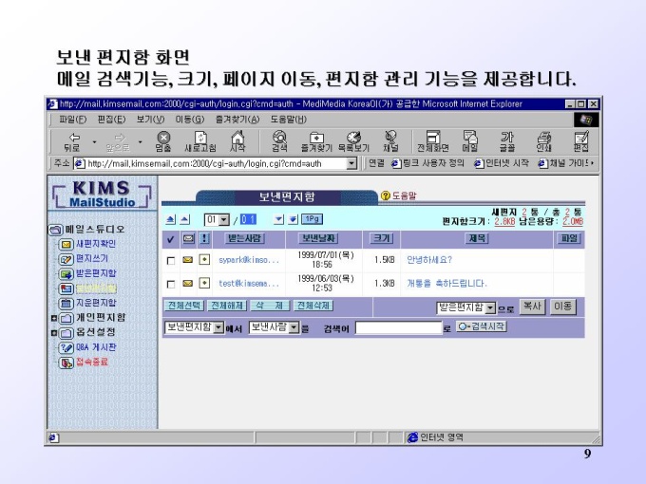Click the Edit (편집) toolbar icon
Viewport: 646px width, 484px height.
pyautogui.click(x=580, y=141)
